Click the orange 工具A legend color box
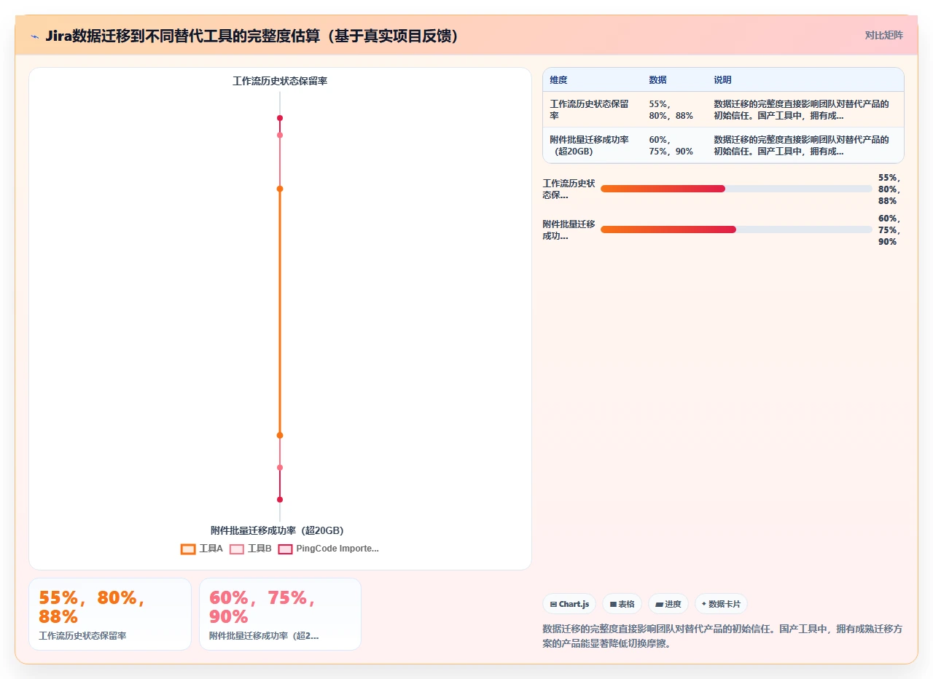This screenshot has height=679, width=933. (188, 549)
